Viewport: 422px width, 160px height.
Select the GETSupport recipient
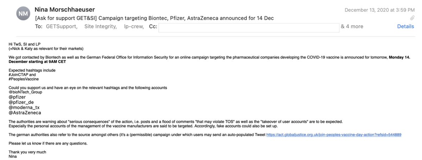[x=62, y=26]
